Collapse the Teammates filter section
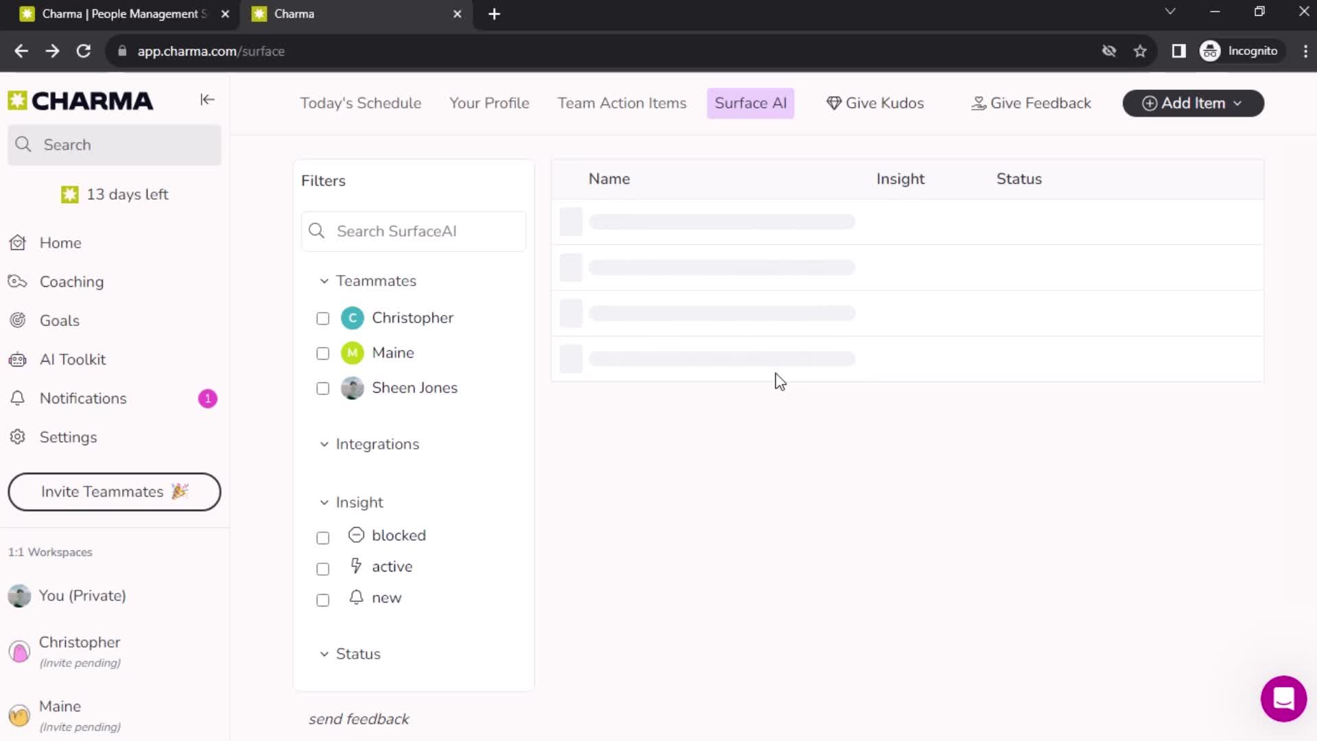The height and width of the screenshot is (741, 1317). (324, 281)
